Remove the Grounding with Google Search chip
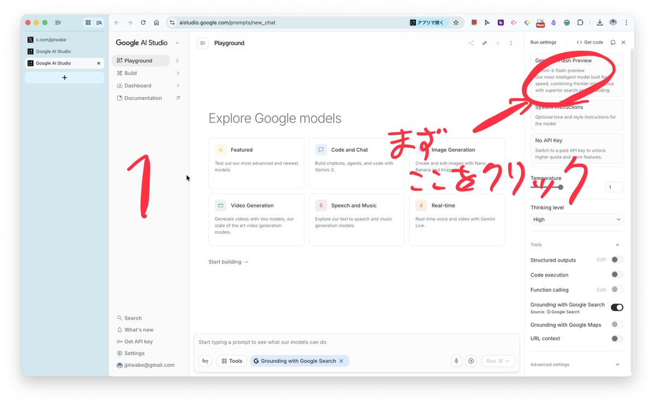Image resolution: width=655 pixels, height=404 pixels. tap(341, 361)
